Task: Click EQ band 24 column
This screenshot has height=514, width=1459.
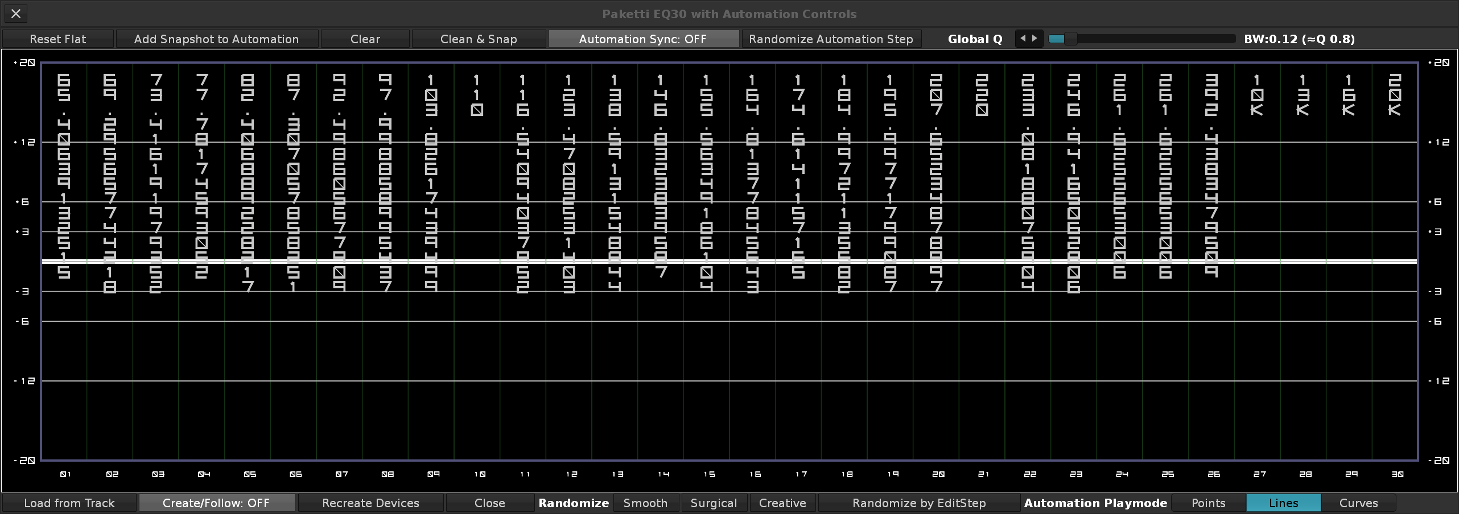Action: pos(1120,262)
